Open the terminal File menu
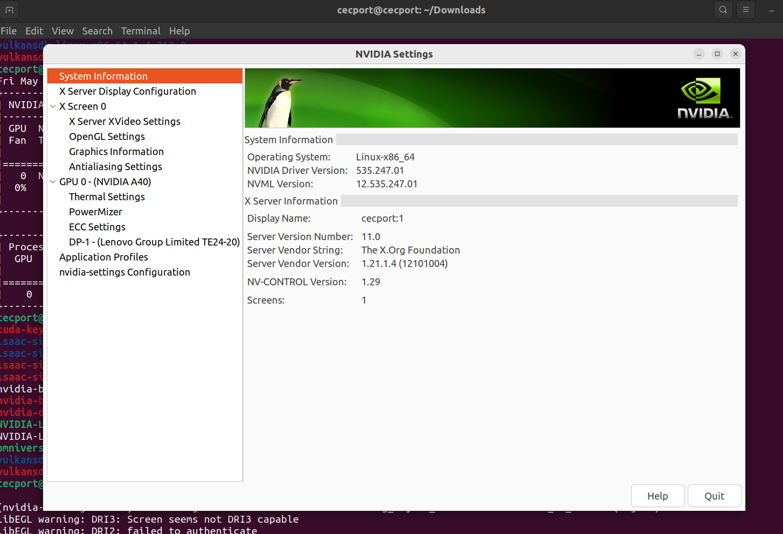 coord(9,31)
